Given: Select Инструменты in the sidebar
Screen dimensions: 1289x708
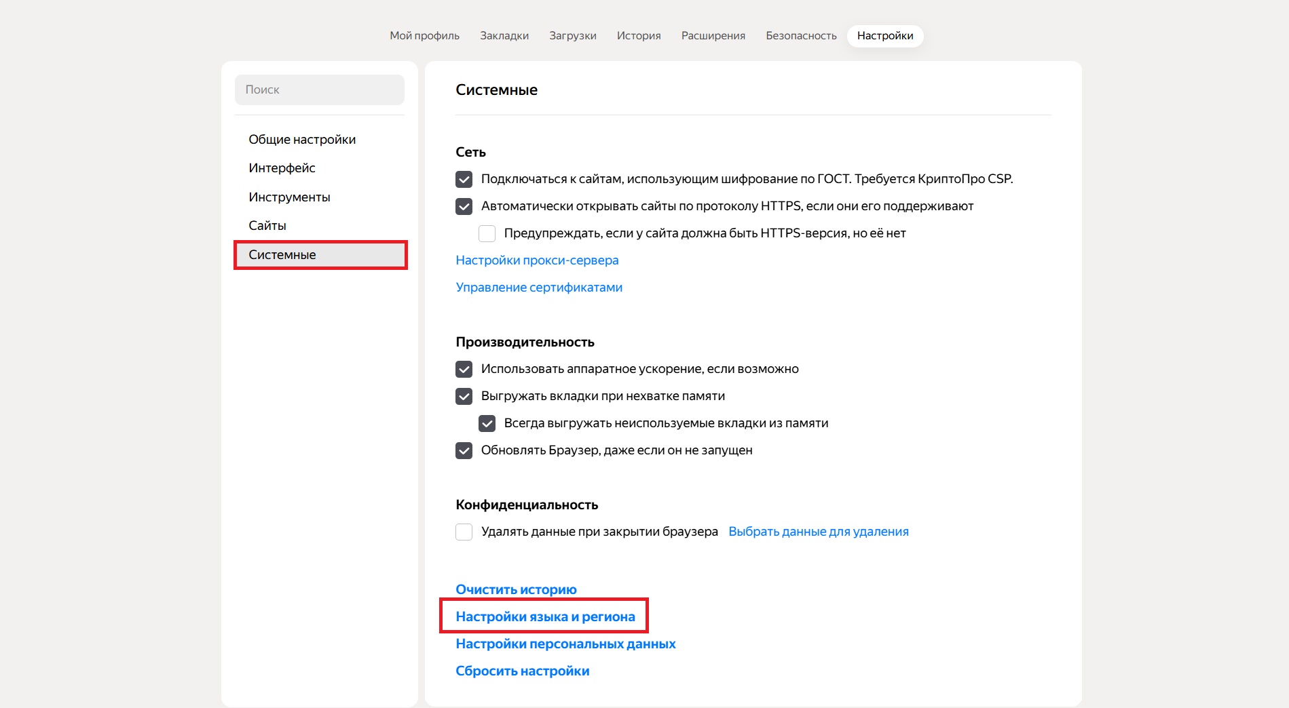Looking at the screenshot, I should pyautogui.click(x=289, y=197).
